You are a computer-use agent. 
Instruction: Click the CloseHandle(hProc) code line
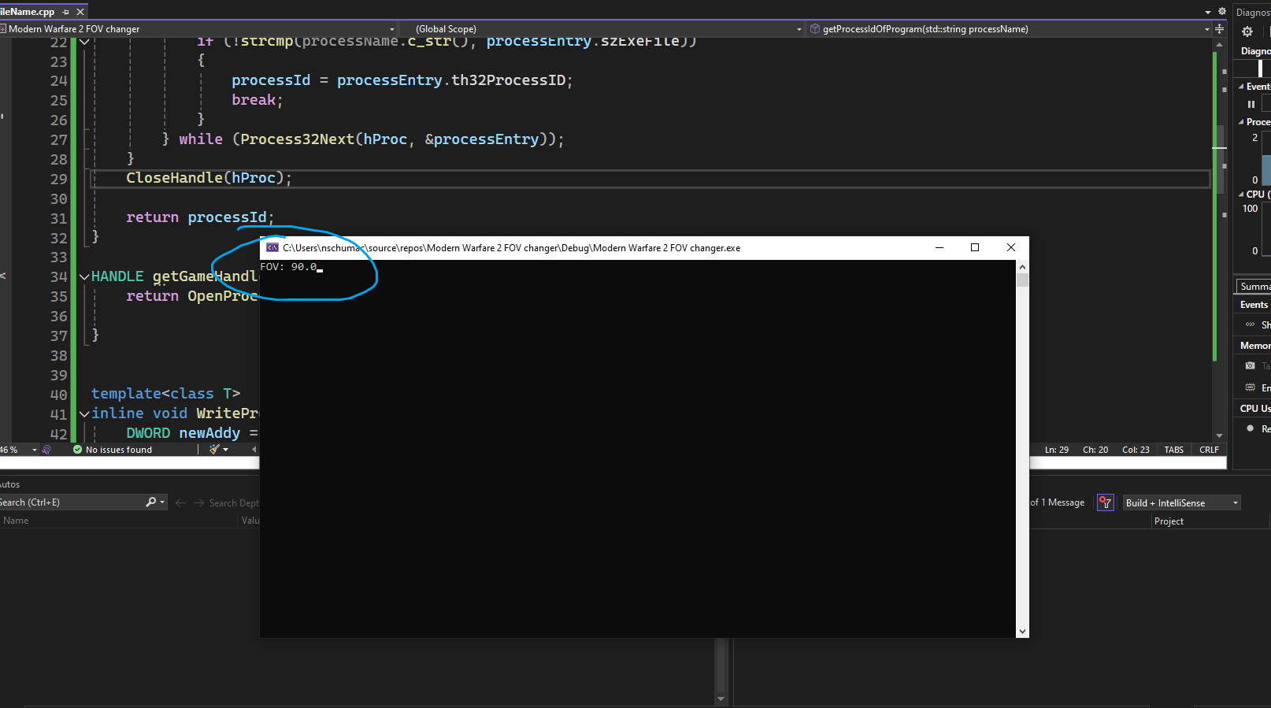pyautogui.click(x=209, y=178)
